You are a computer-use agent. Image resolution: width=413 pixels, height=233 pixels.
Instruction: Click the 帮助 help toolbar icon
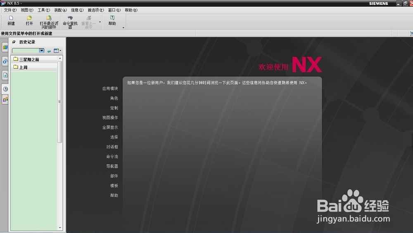[x=112, y=18]
